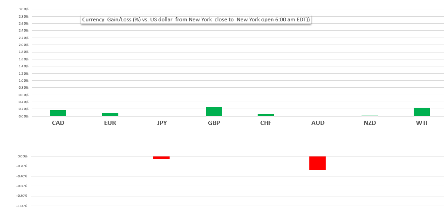Click the 3.00% value axis label
The height and width of the screenshot is (208, 444).
pos(22,9)
